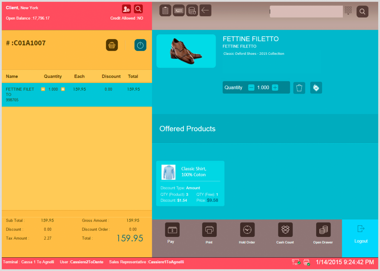This screenshot has height=271, width=380.
Task: Click the Name column header
Action: [x=12, y=76]
